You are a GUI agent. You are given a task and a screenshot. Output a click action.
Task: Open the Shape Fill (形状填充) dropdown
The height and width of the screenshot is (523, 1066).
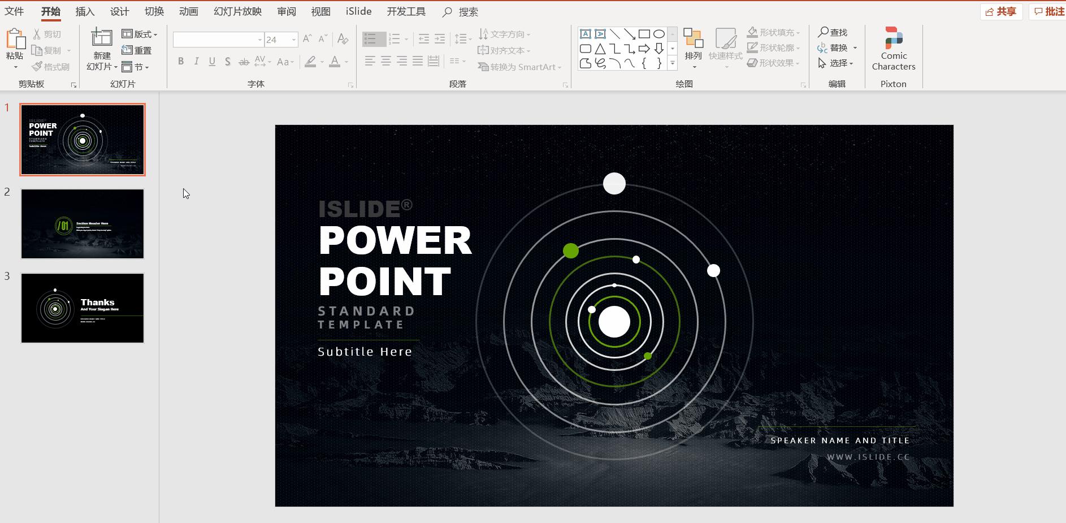tap(773, 32)
